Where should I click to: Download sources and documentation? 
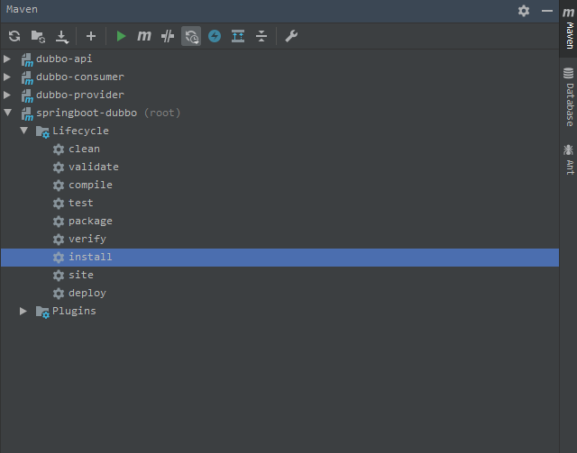[62, 36]
